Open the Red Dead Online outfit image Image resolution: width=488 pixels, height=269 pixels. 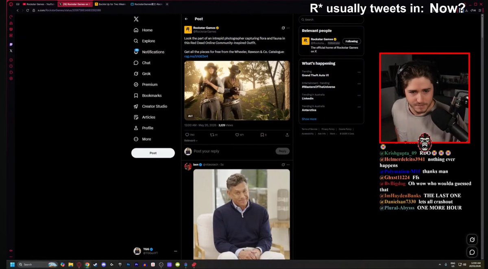coord(237,90)
